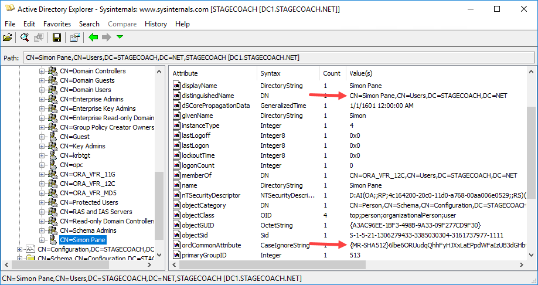Click the Path address field
The width and height of the screenshot is (538, 285).
pos(278,57)
